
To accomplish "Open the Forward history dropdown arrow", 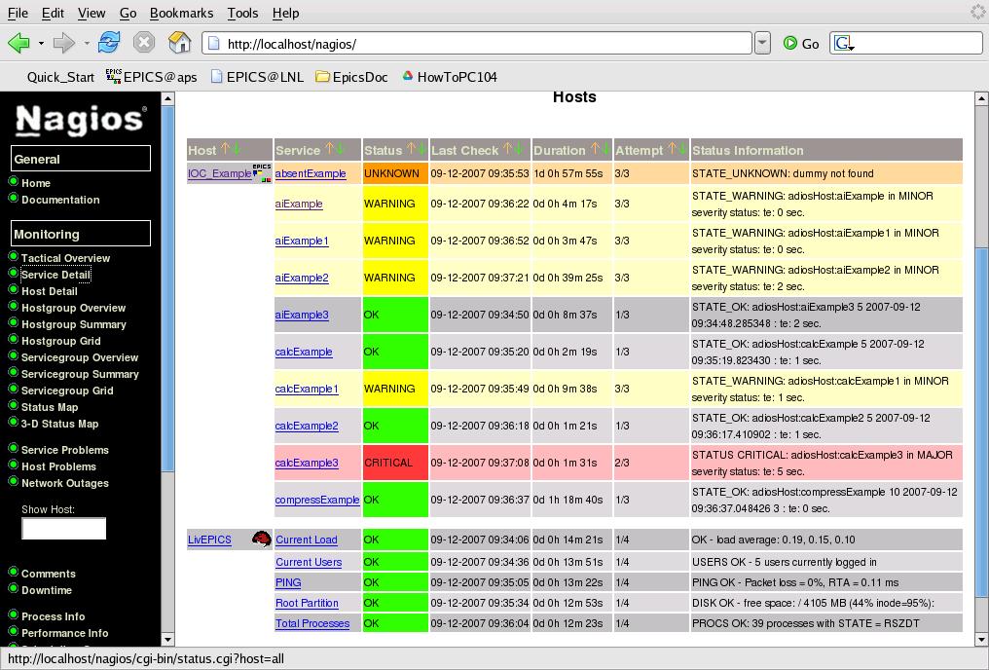I will [87, 44].
